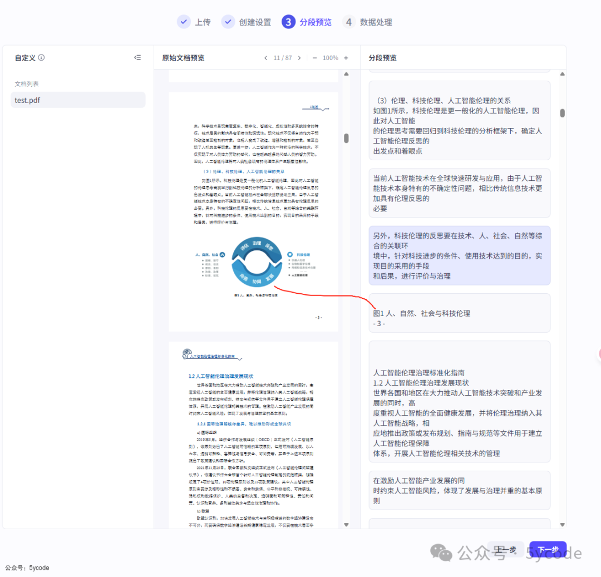
Task: Click the page indicator 11 / 87
Action: pyautogui.click(x=283, y=58)
